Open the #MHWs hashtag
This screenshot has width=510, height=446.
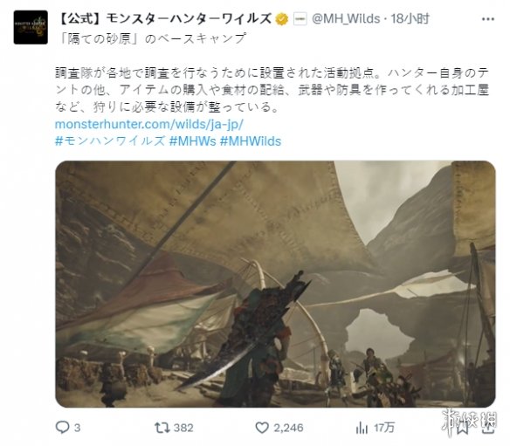point(192,141)
